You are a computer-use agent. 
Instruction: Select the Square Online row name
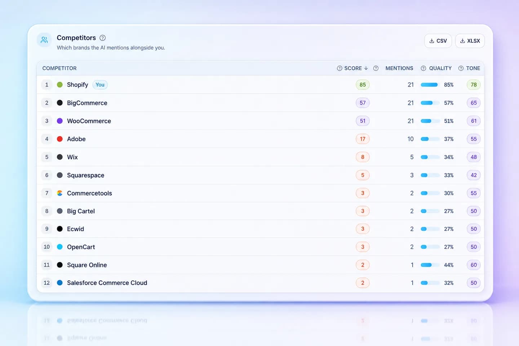point(87,265)
